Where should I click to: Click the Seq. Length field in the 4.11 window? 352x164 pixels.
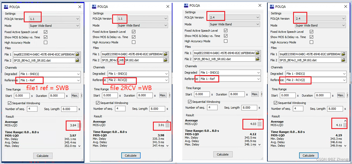[335, 109]
